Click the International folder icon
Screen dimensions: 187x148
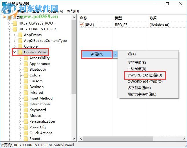tap(26, 104)
